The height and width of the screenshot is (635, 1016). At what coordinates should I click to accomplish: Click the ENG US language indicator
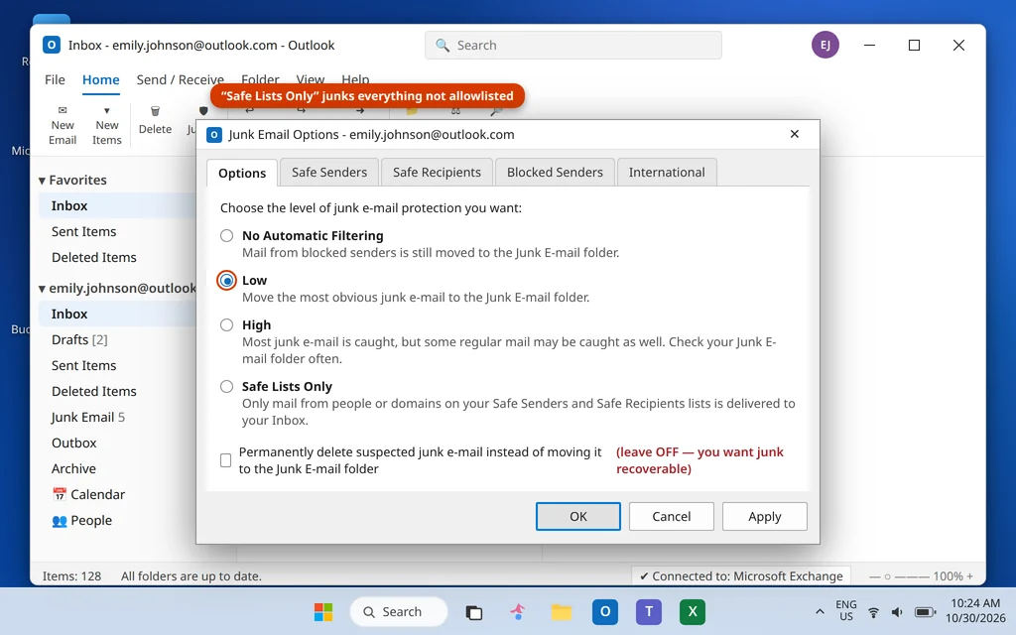pyautogui.click(x=845, y=610)
